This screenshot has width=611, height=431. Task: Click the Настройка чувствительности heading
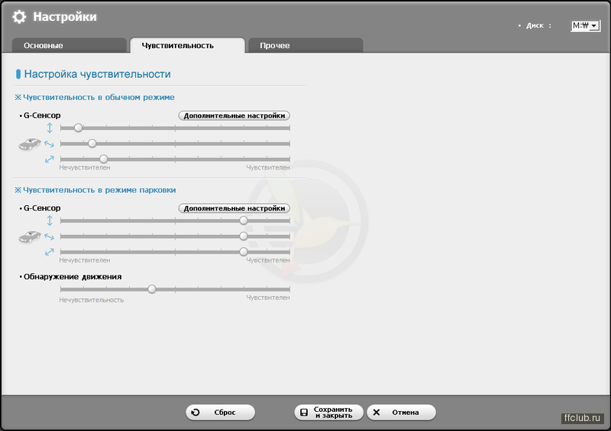point(98,74)
